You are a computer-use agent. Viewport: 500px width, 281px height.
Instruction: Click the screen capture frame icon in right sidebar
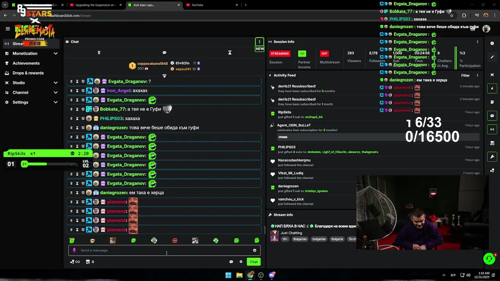click(492, 75)
